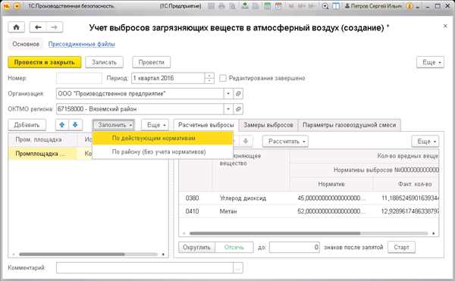Viewport: 455px width, 281px height.
Task: Go forward with the right arrow button
Action: (x=55, y=27)
